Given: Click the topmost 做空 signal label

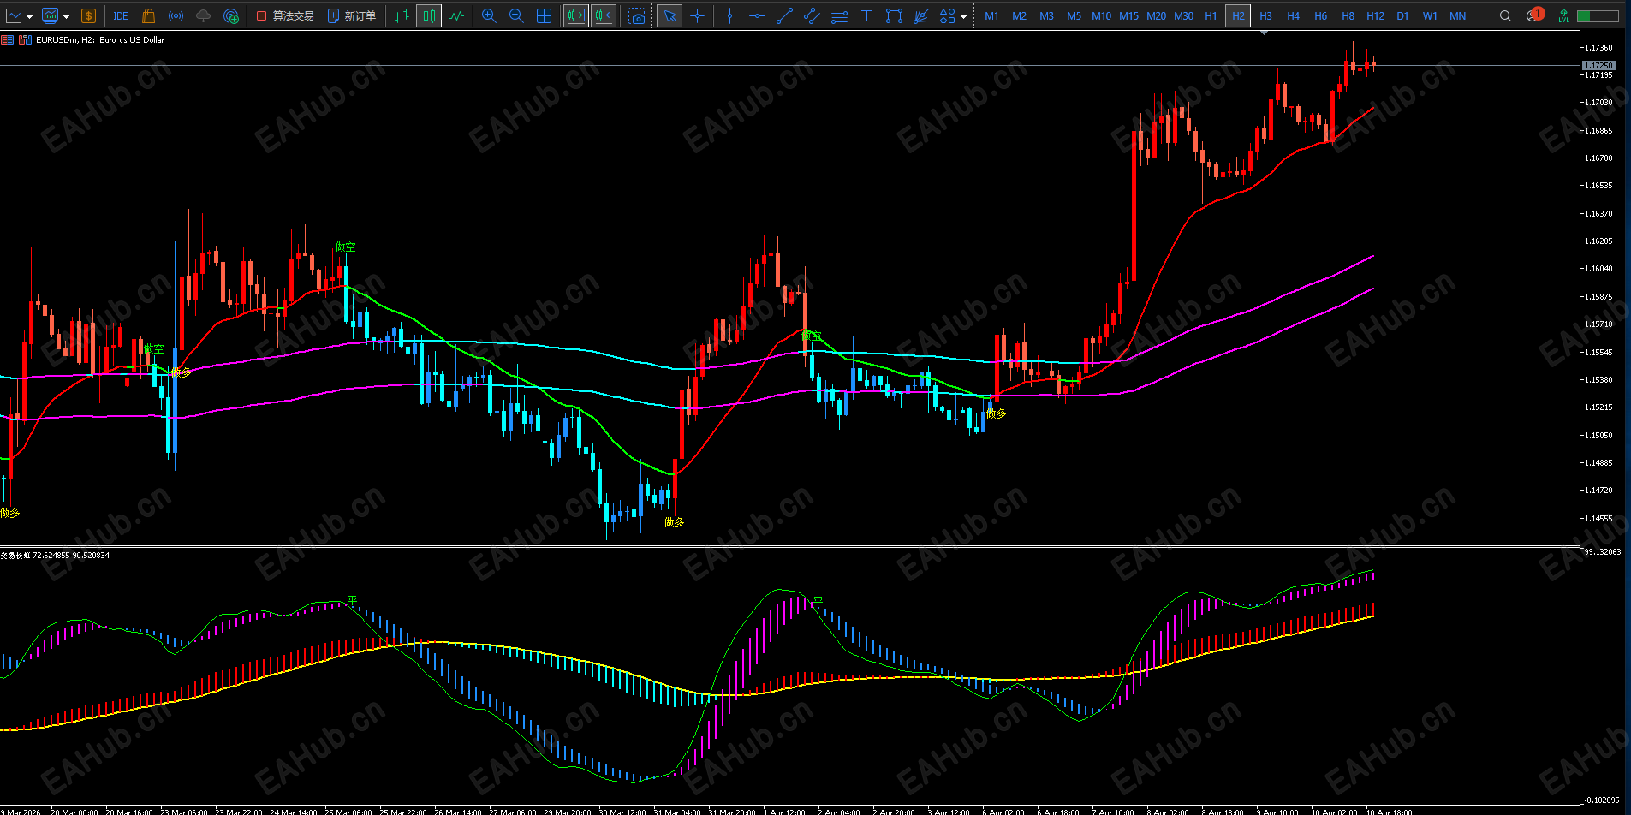Looking at the screenshot, I should click(x=345, y=247).
